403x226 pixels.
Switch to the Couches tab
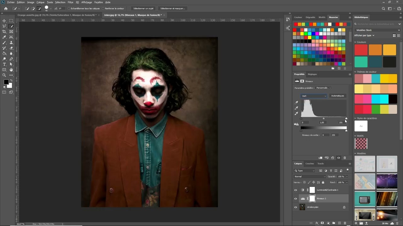(309, 164)
